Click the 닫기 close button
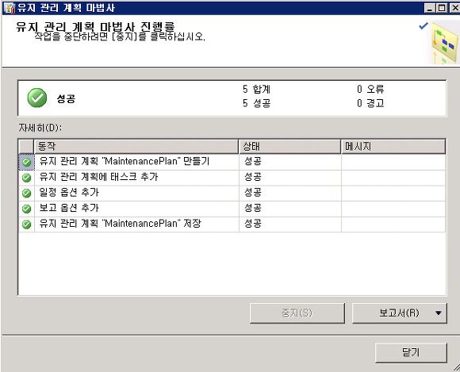Viewport: 460px width, 372px height. point(411,353)
